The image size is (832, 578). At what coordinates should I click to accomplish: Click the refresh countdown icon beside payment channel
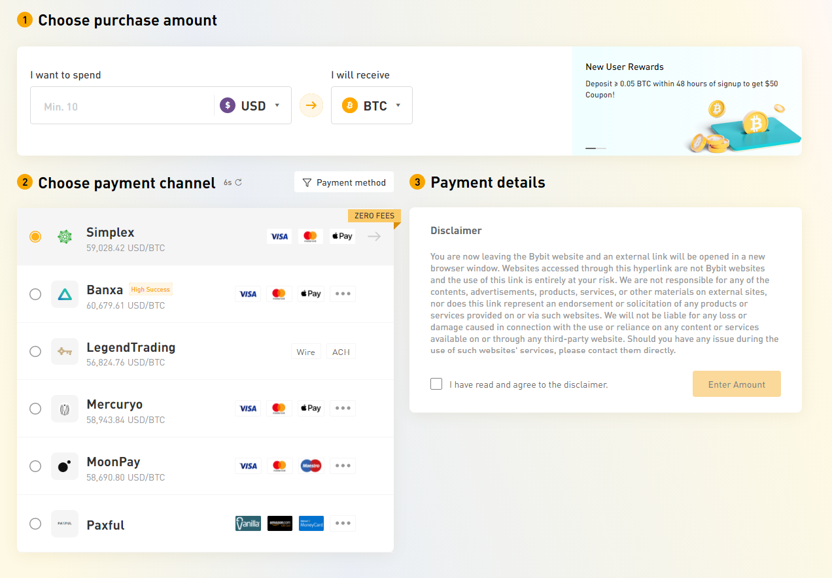(x=238, y=182)
